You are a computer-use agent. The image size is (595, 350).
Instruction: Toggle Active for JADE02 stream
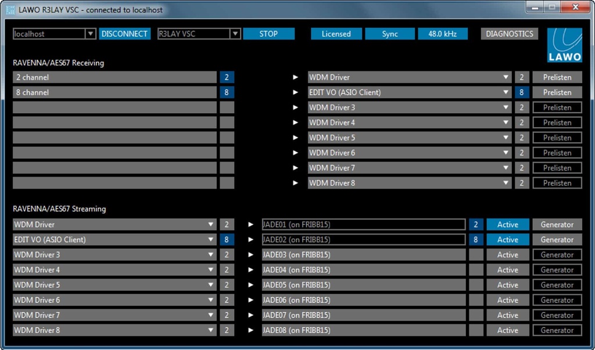click(508, 240)
